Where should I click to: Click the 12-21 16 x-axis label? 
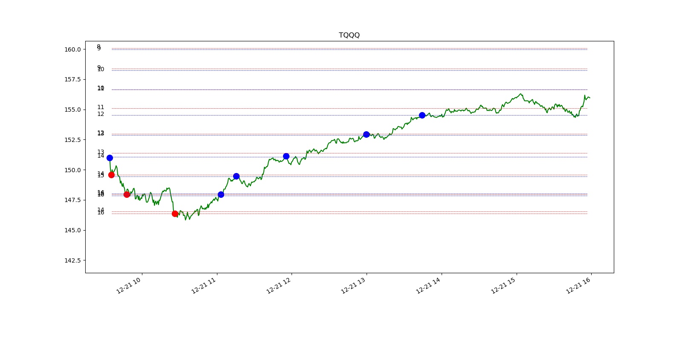(x=578, y=285)
